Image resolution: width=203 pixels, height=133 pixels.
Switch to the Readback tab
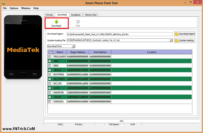click(x=76, y=15)
